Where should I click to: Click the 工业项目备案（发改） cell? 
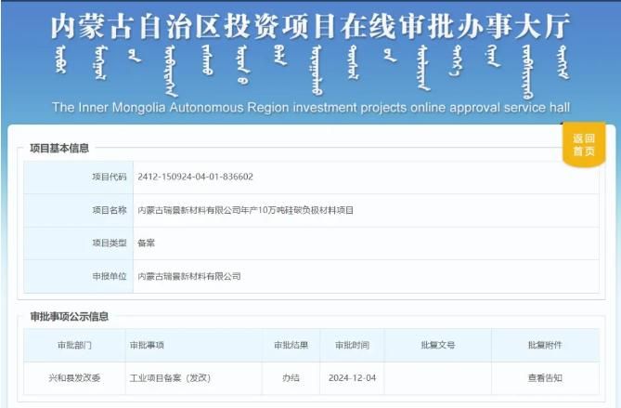(x=170, y=378)
